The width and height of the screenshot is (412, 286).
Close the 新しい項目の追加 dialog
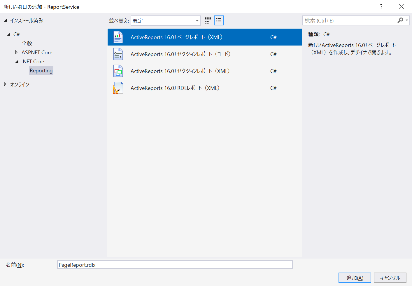[x=402, y=7]
